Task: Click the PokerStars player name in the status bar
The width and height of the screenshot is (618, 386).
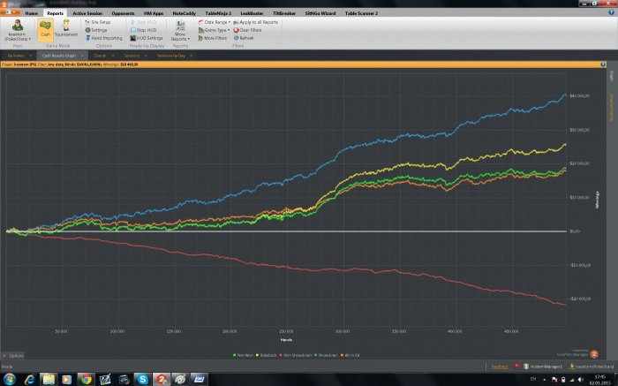Action: 592,367
